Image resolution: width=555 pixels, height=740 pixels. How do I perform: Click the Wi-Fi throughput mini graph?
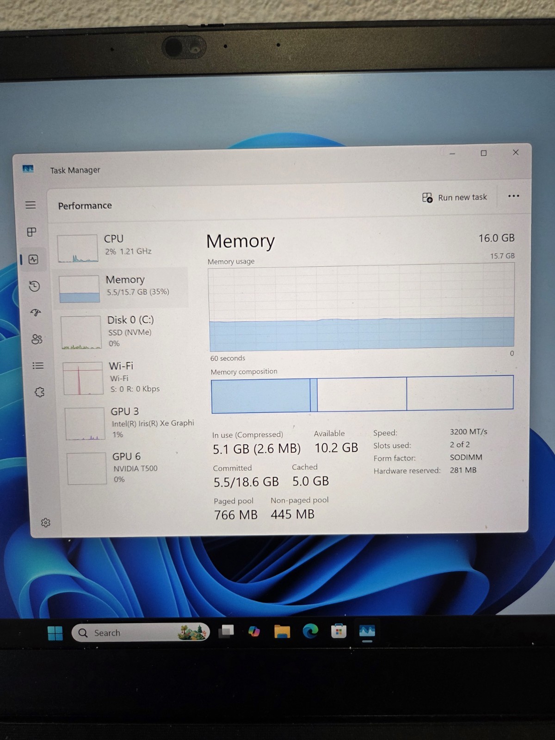click(83, 378)
